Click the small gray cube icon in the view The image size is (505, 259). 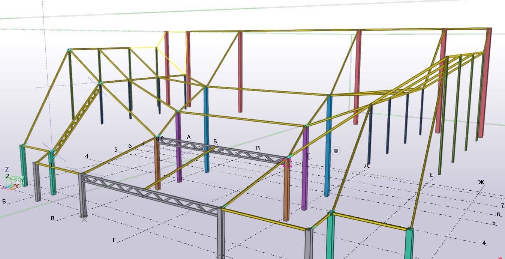[x=336, y=151]
